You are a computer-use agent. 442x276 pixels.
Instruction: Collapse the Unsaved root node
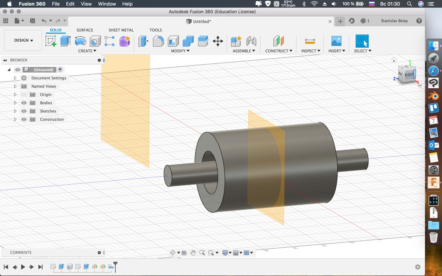click(x=9, y=70)
